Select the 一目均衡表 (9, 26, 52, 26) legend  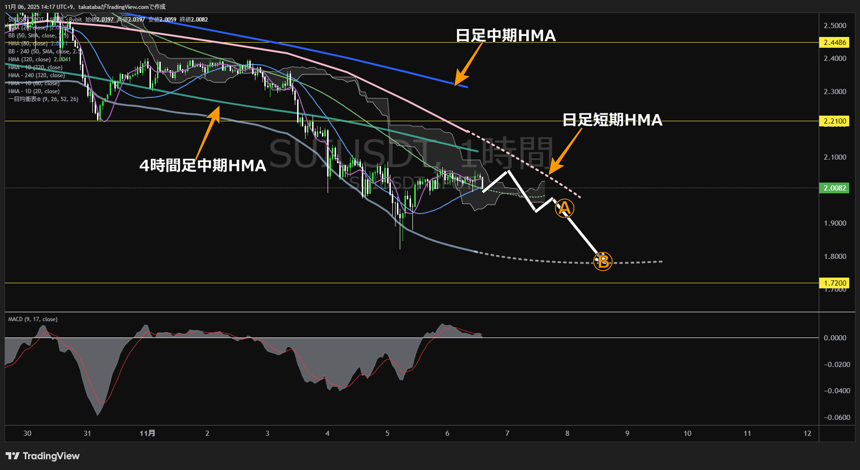click(x=43, y=99)
